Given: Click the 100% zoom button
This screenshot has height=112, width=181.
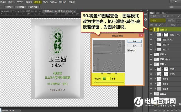Looking at the screenshot, I should 9,7.
